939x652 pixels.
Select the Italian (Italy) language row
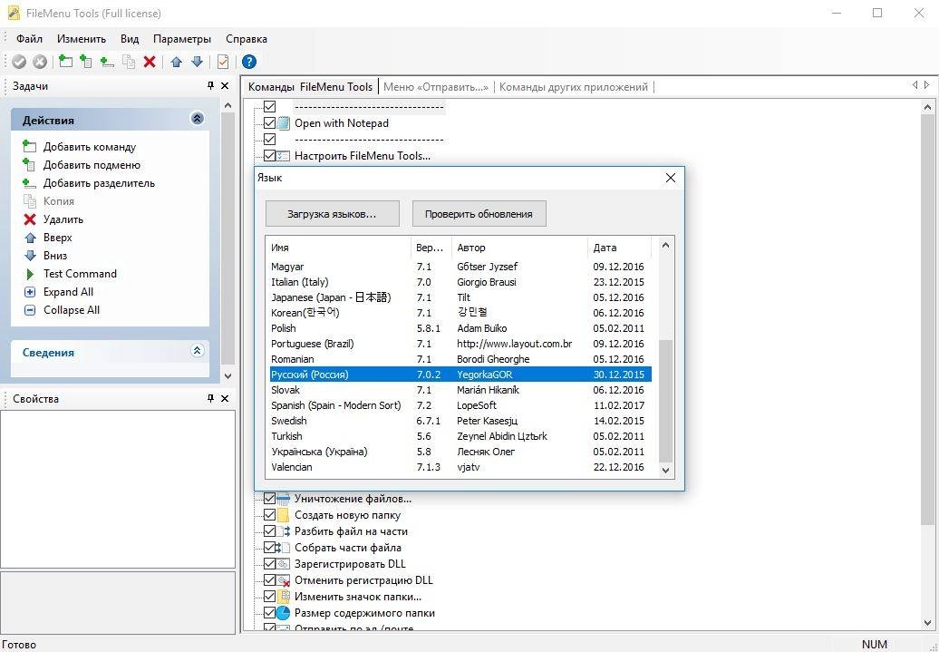[x=460, y=282]
